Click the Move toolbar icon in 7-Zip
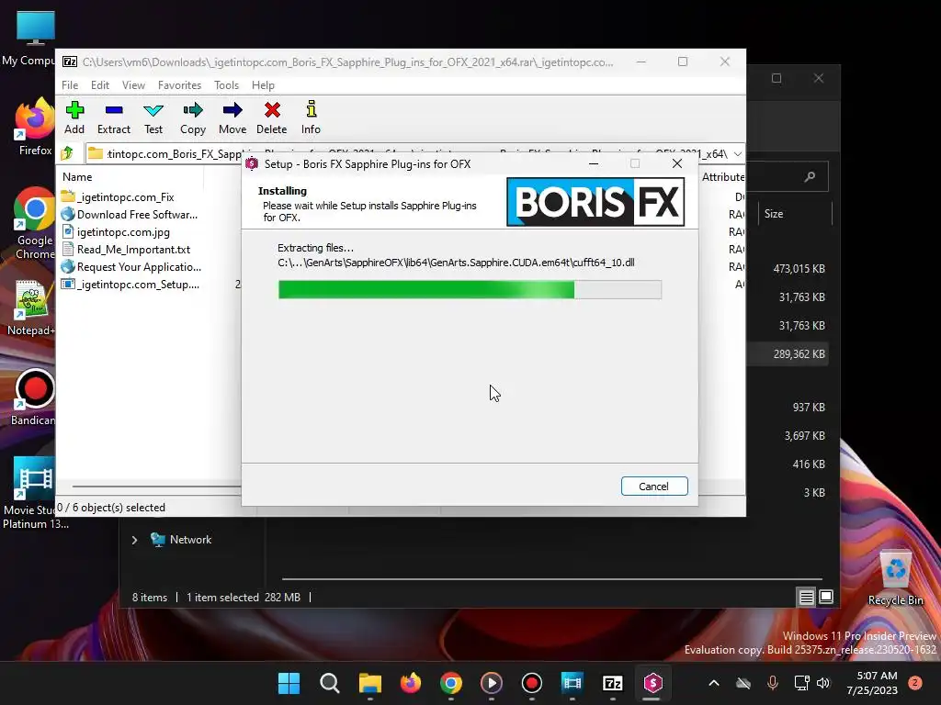The image size is (941, 705). [x=232, y=117]
